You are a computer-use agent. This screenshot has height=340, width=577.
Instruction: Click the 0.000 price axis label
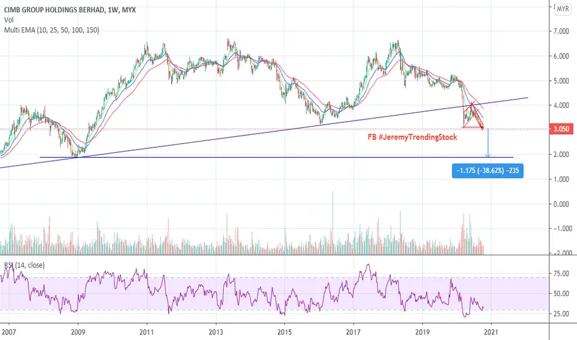561,204
